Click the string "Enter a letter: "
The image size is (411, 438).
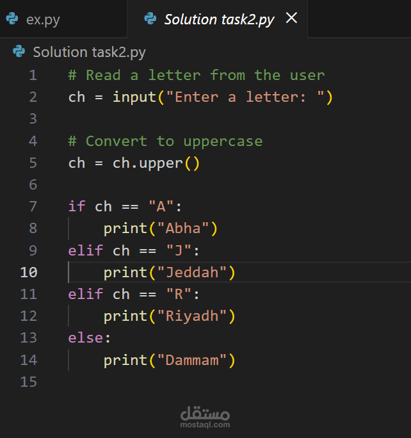[245, 97]
